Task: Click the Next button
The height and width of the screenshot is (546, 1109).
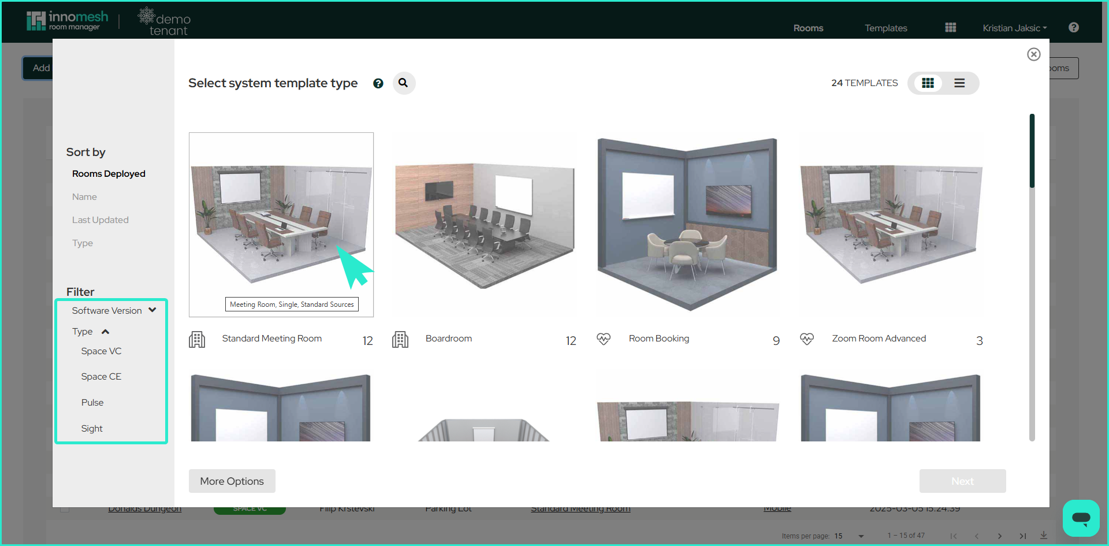Action: point(963,481)
